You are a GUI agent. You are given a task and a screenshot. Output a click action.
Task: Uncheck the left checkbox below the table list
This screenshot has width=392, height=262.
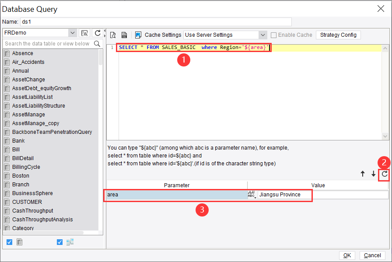pos(9,241)
